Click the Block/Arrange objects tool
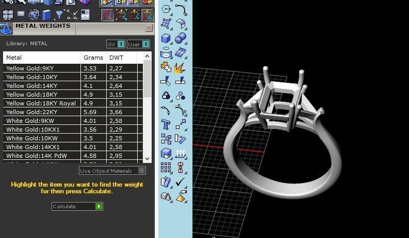The image size is (409, 238). point(166,139)
